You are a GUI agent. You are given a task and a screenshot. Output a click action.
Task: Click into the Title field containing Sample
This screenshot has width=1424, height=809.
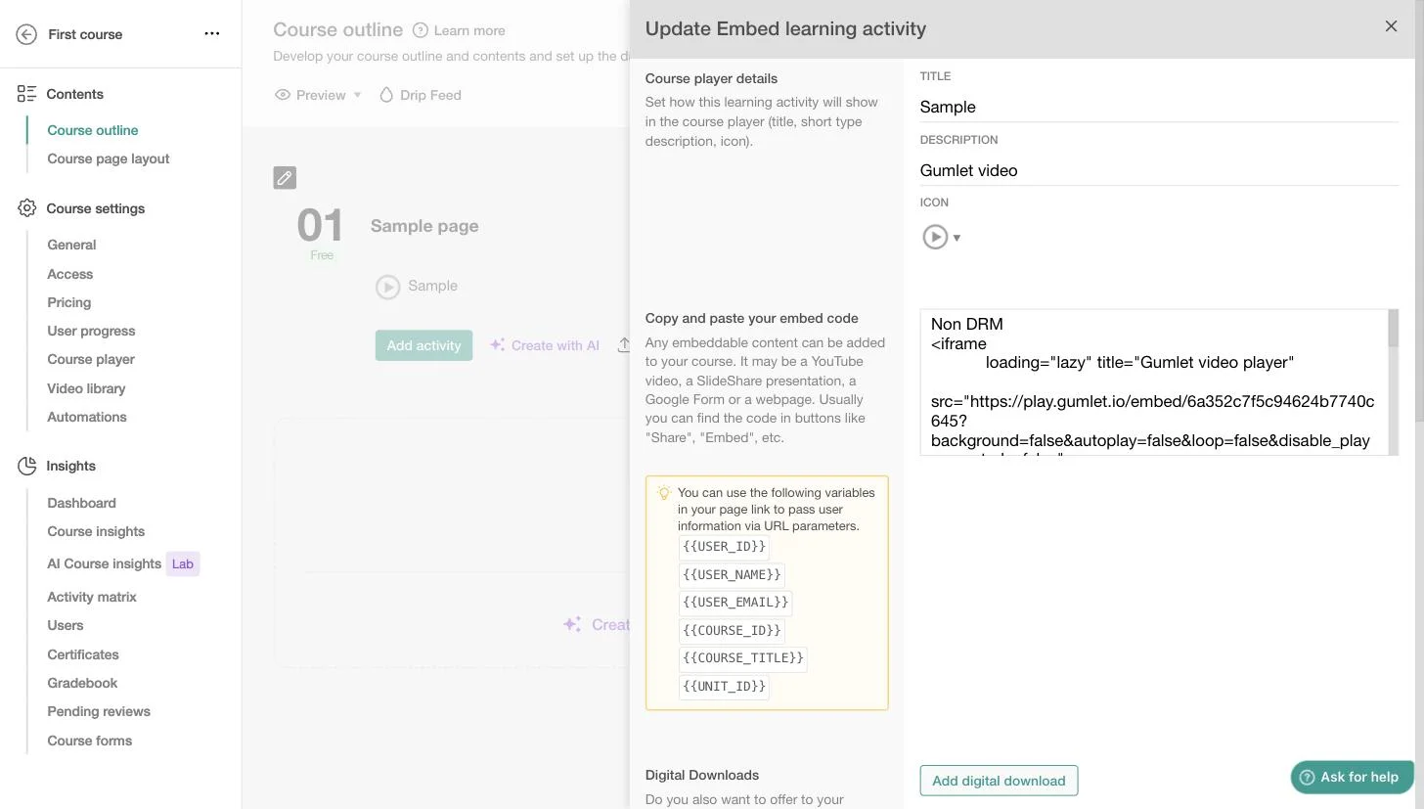pyautogui.click(x=1159, y=107)
